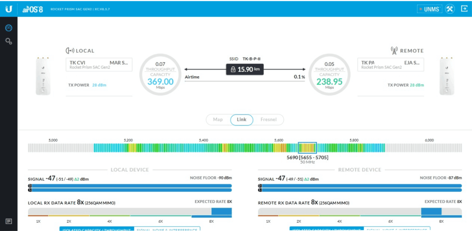The image size is (472, 231).
Task: Click the logout icon
Action: (x=464, y=9)
